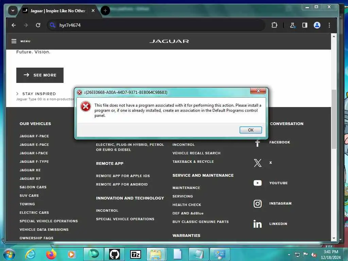Open VEHICLE RECALL SEARCH link
The height and width of the screenshot is (261, 348).
[x=196, y=153]
